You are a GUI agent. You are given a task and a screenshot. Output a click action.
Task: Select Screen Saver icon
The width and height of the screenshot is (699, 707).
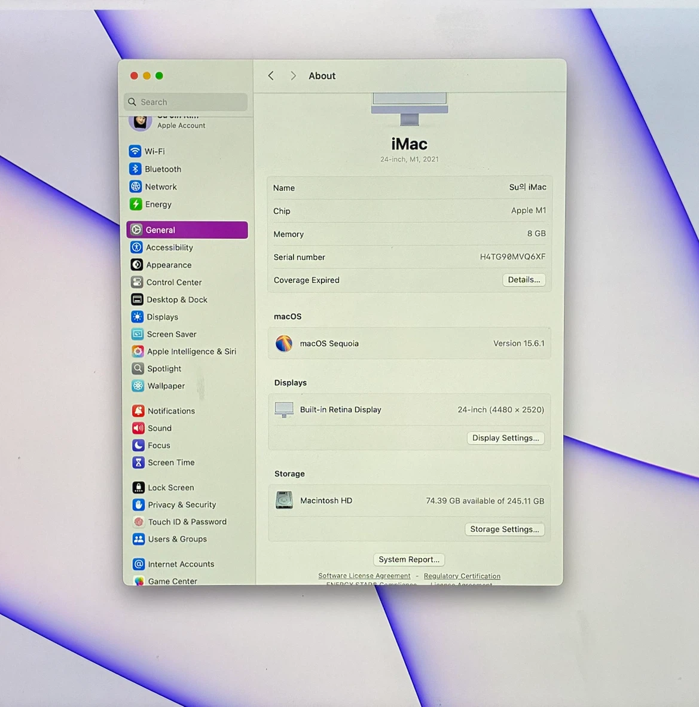point(138,333)
